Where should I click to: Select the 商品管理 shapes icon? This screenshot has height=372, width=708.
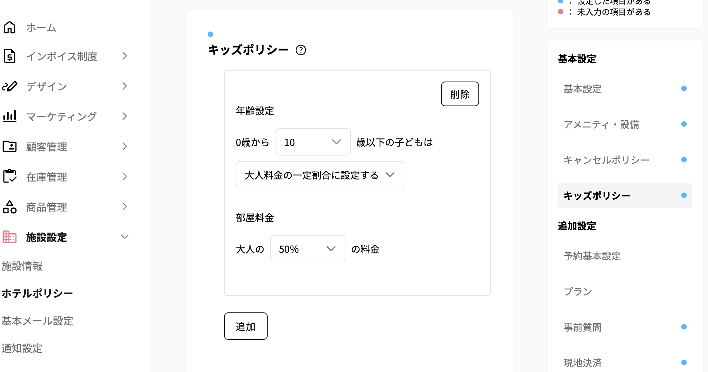[x=10, y=207]
